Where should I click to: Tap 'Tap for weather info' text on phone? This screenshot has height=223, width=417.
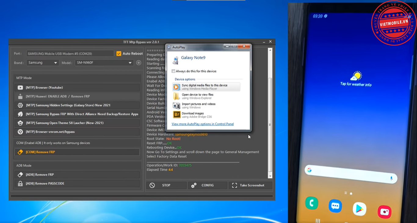coord(356,84)
